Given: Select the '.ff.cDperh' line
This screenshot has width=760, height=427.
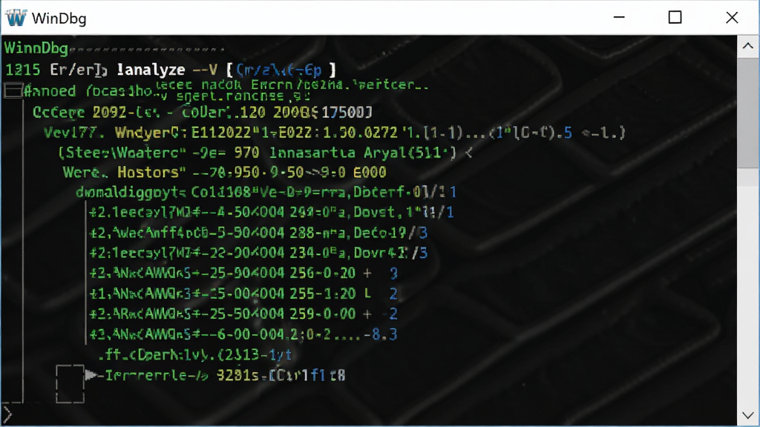Looking at the screenshot, I should 195,355.
